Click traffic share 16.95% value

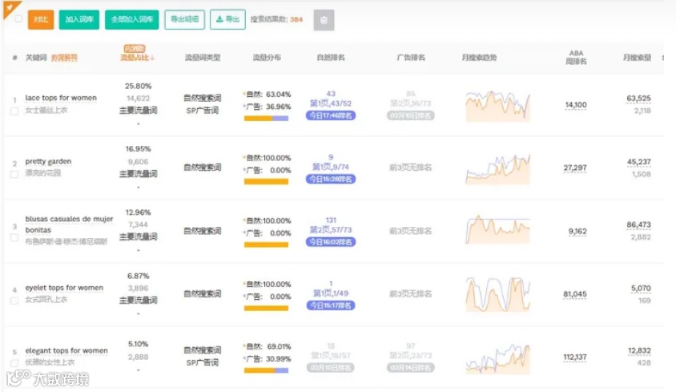138,149
